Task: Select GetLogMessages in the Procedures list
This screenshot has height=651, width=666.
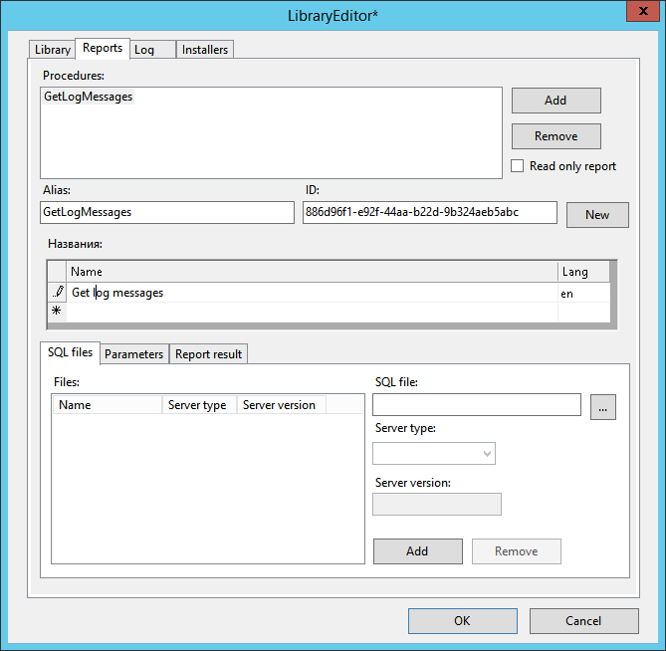Action: [x=89, y=97]
